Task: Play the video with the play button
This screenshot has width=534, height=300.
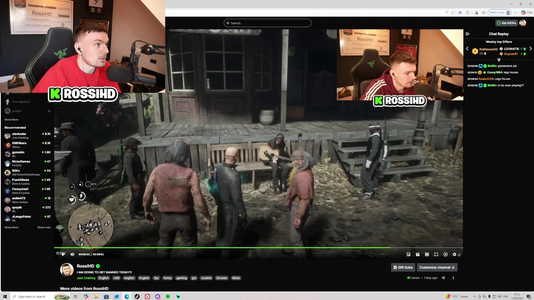Action: 63,254
